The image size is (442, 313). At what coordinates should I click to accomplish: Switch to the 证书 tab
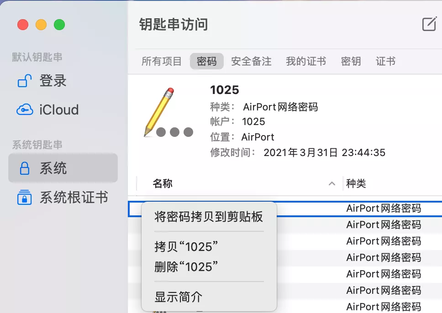(x=385, y=61)
